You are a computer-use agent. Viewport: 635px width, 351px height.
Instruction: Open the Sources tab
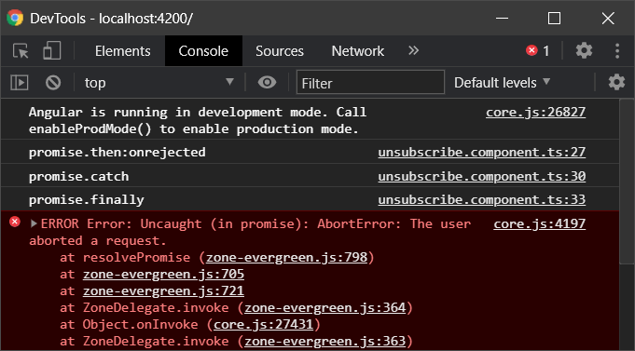(x=280, y=51)
